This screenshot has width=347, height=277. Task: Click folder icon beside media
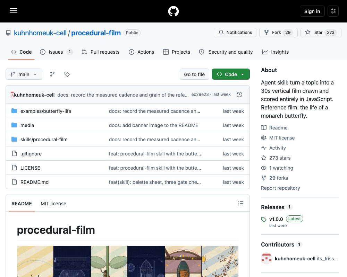tap(14, 125)
